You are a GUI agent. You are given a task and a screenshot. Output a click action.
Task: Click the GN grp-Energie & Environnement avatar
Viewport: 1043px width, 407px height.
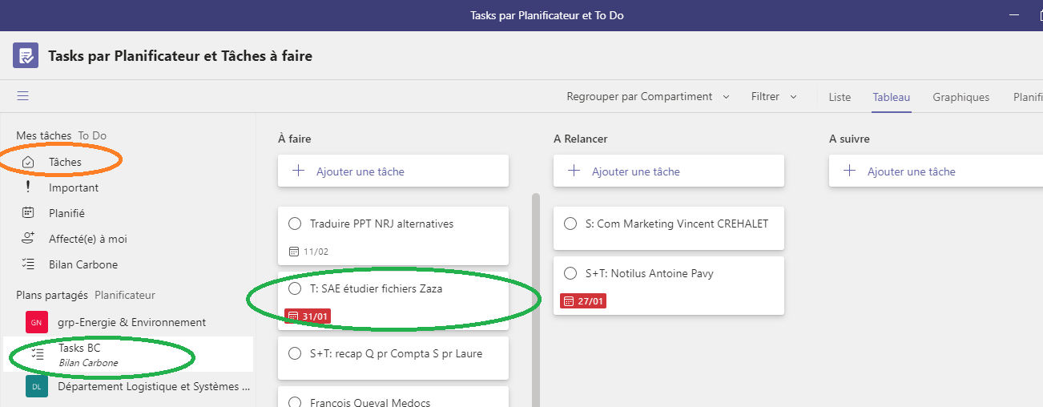tap(36, 322)
